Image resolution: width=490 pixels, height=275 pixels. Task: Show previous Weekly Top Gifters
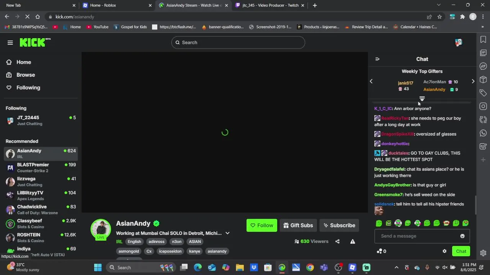click(371, 81)
